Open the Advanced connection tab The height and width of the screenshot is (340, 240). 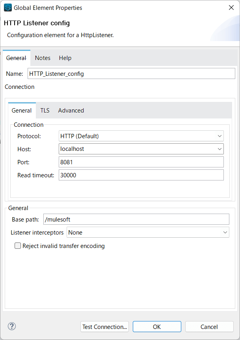tap(71, 111)
